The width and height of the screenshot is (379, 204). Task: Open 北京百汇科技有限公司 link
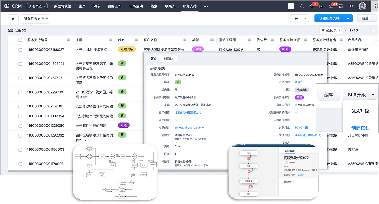tap(188, 112)
